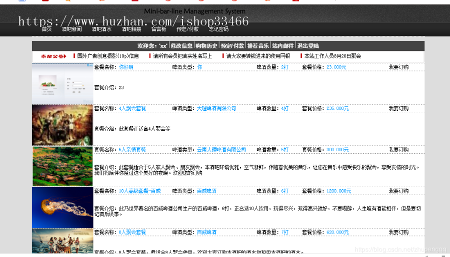
Task: Click beer quantity 2打
Action: click(284, 67)
